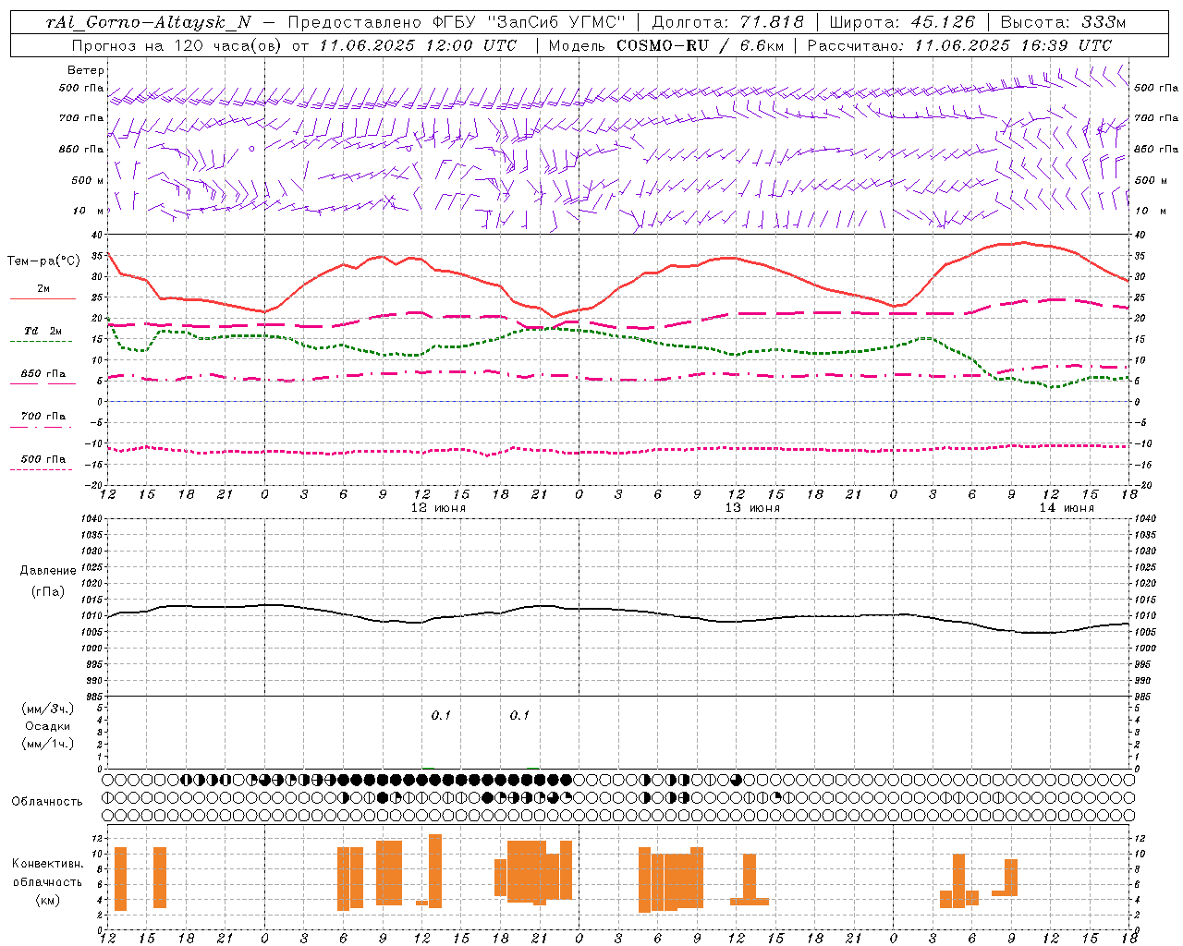Select the 'Долгота: 71.818' longitude field
1183x946 pixels.
point(728,23)
